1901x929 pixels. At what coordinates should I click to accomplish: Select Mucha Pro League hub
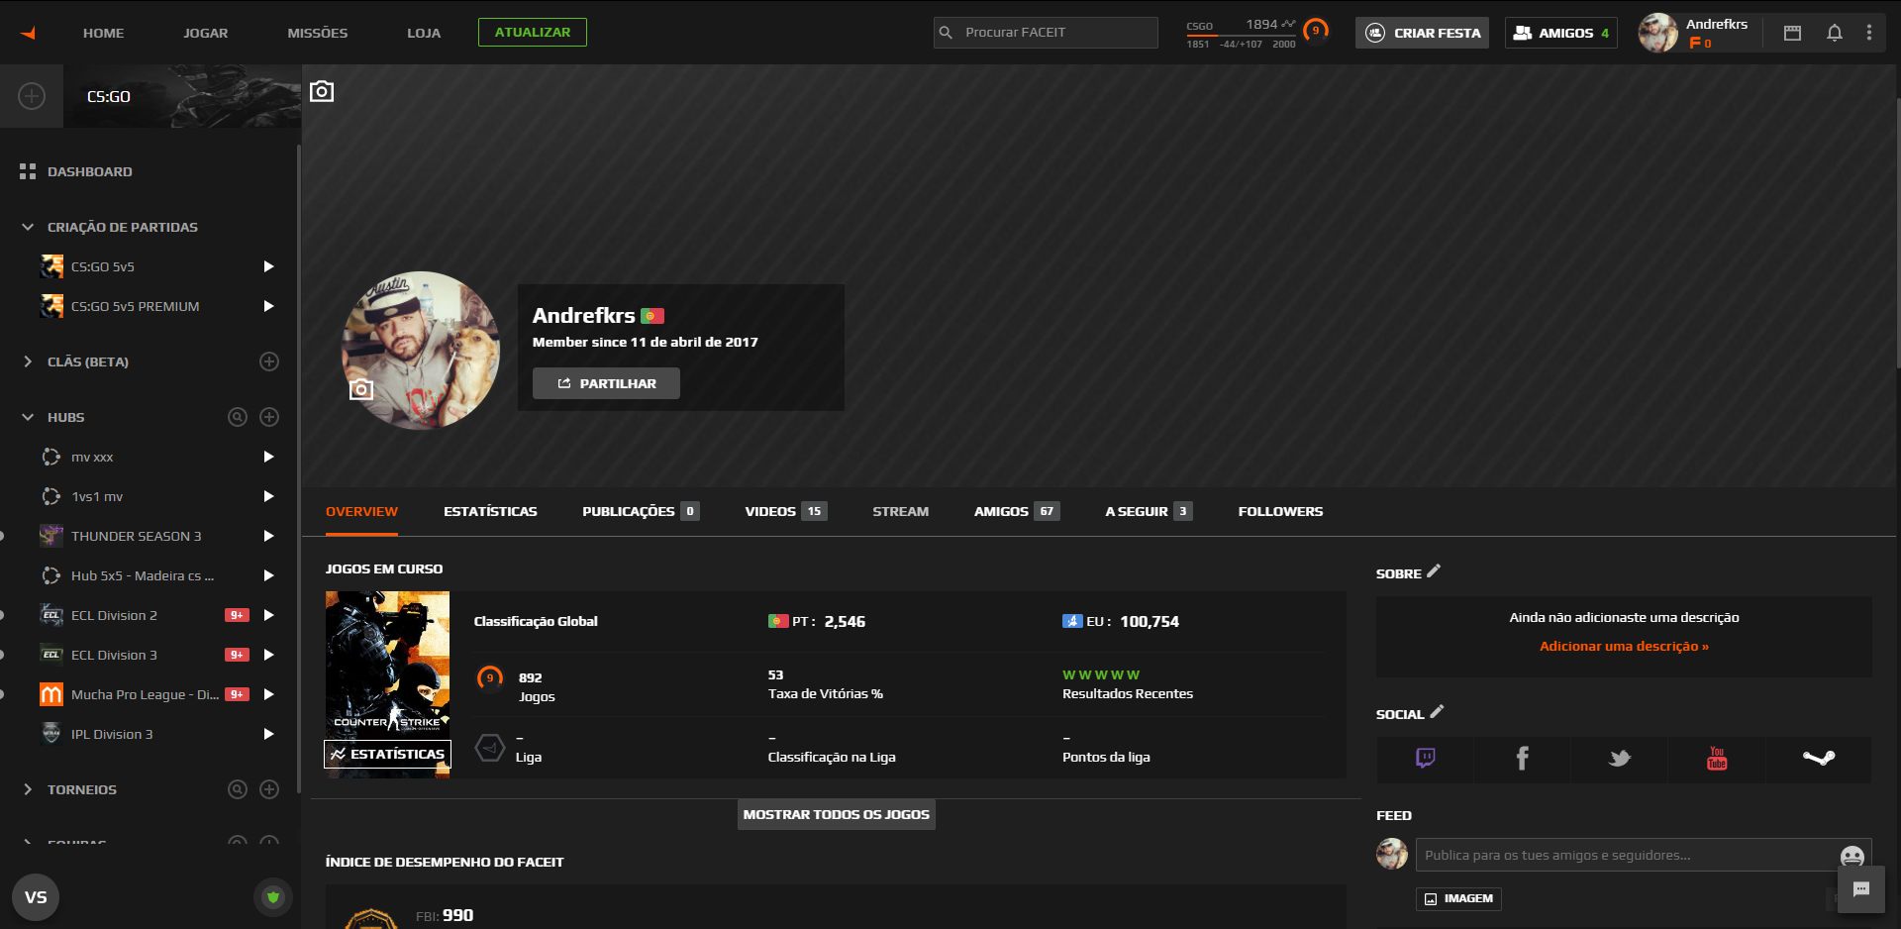[x=145, y=694]
